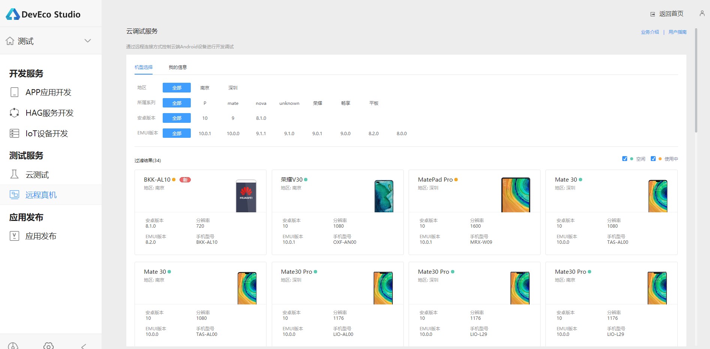Click the round icon at sidebar bottom left

[13, 346]
